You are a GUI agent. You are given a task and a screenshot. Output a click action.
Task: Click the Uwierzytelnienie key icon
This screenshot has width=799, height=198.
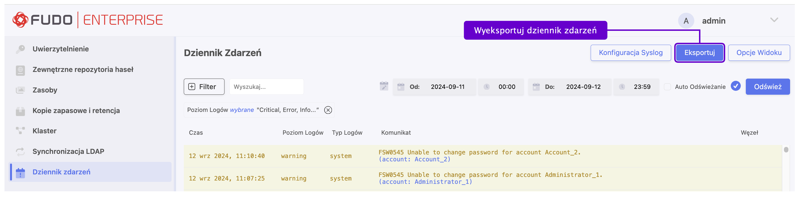pos(20,49)
